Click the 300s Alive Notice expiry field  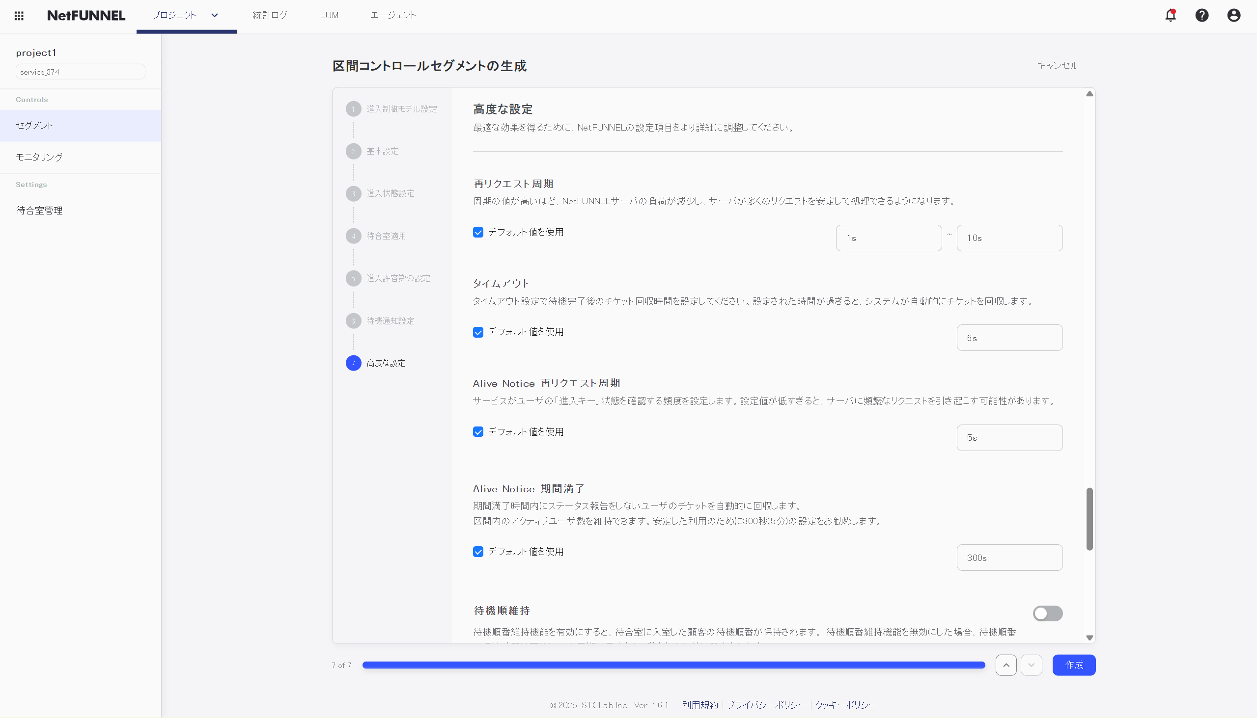coord(1009,558)
